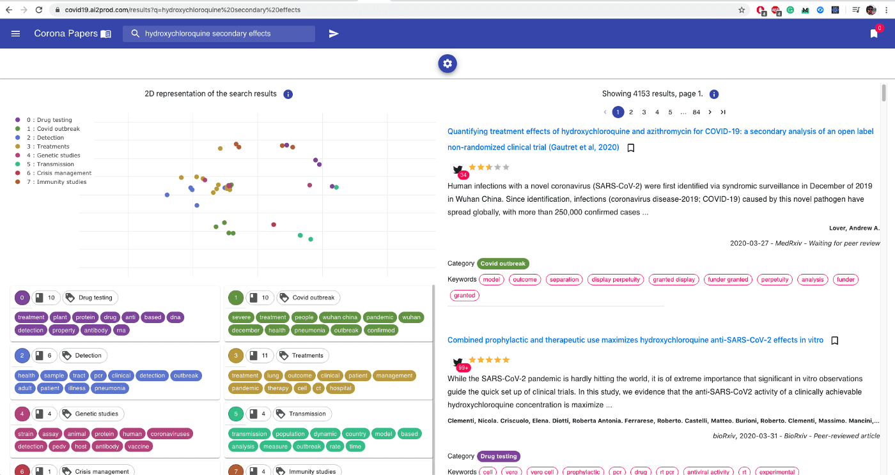Open the hamburger navigation menu
The width and height of the screenshot is (895, 475).
pyautogui.click(x=16, y=34)
